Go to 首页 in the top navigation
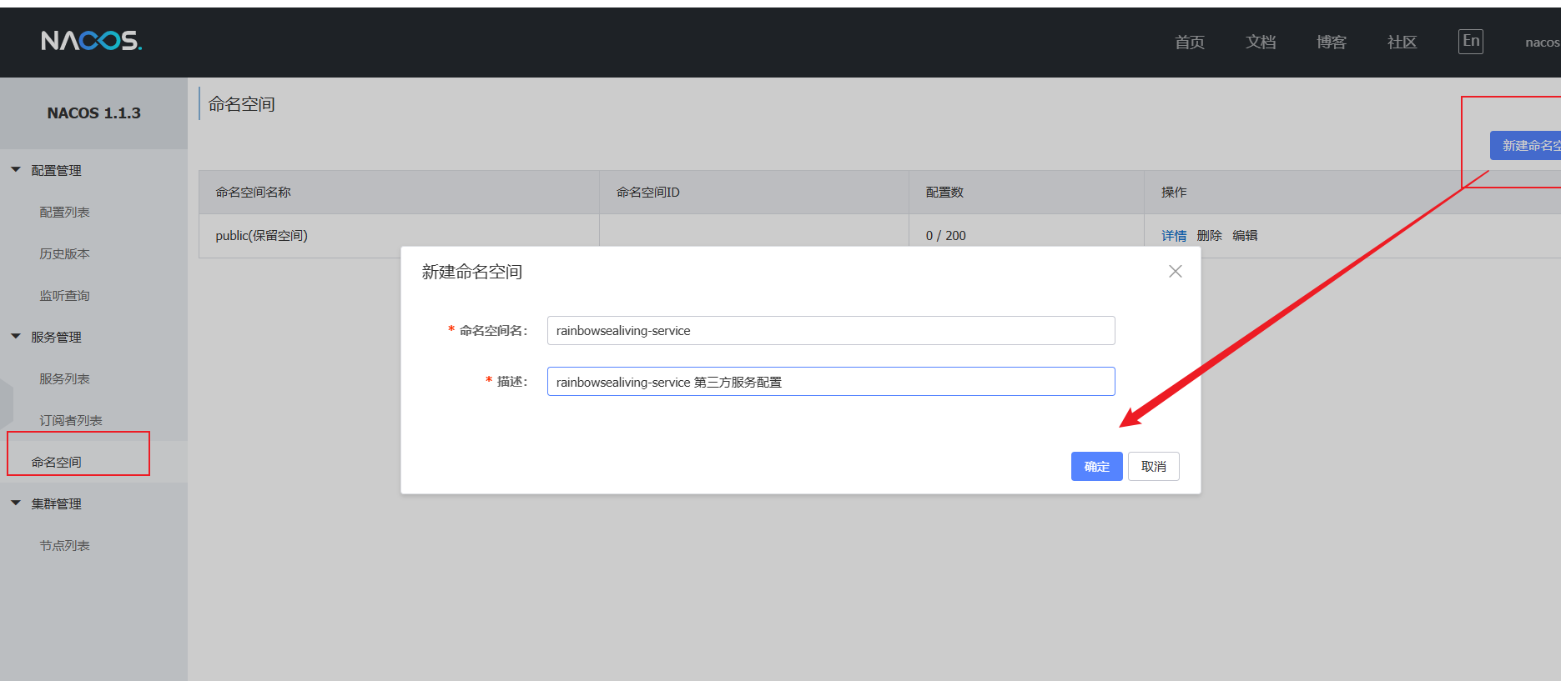This screenshot has width=1561, height=681. point(1190,42)
